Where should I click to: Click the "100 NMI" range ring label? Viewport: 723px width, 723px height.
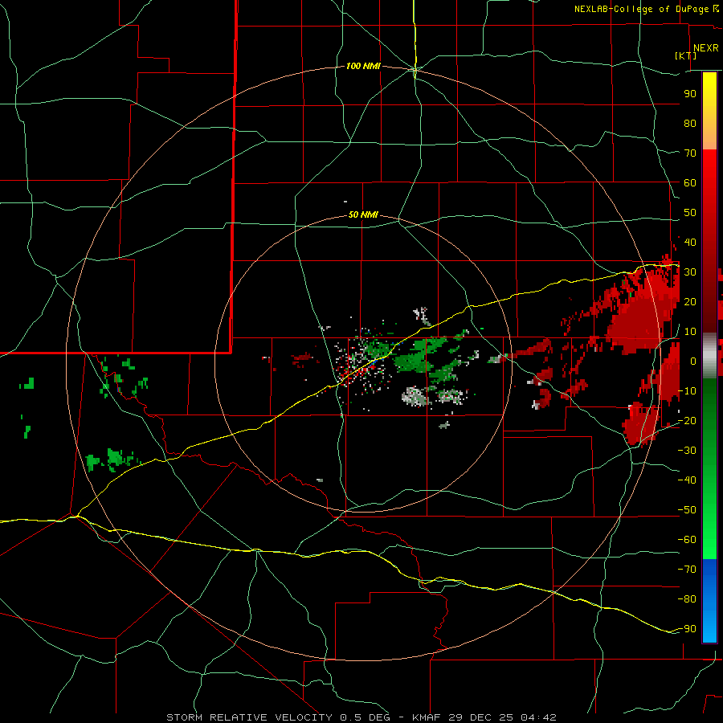click(x=363, y=67)
